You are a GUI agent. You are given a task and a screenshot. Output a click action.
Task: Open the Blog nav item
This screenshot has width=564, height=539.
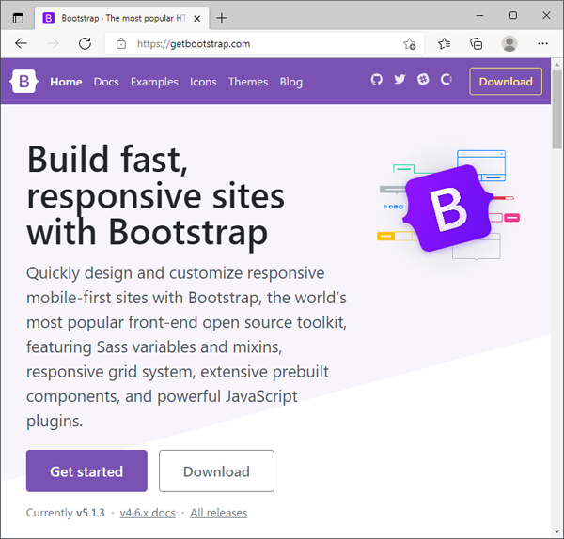click(291, 82)
